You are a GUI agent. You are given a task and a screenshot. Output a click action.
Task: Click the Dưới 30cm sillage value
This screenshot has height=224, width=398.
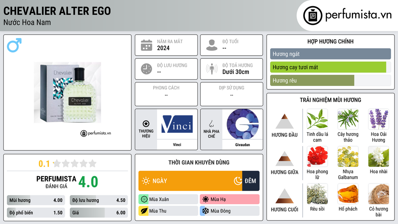coord(236,72)
